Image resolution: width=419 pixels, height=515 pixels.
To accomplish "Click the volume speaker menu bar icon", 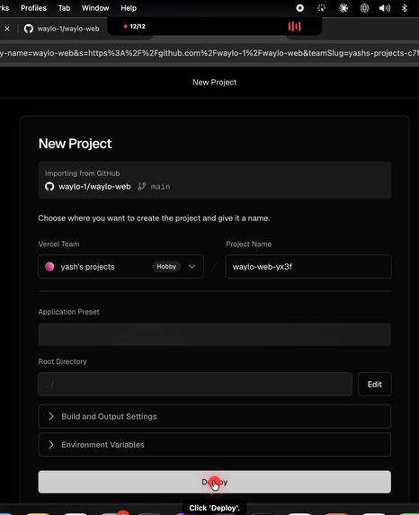I will (385, 8).
